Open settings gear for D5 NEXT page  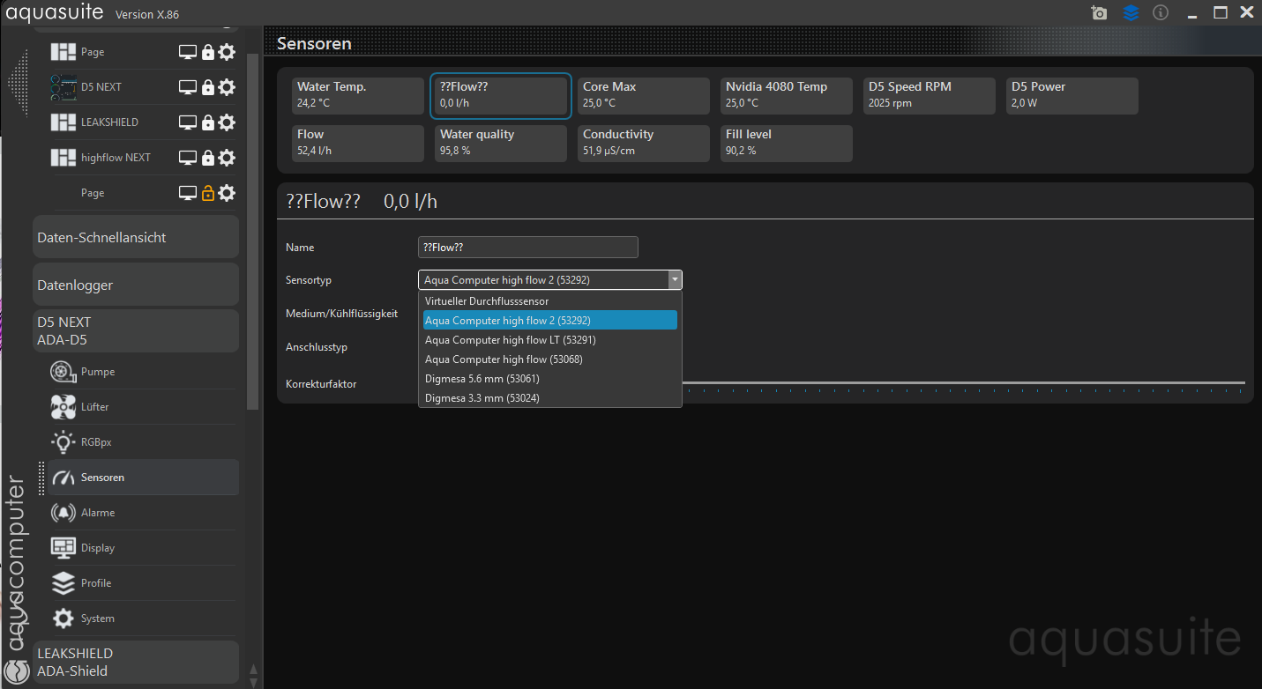click(227, 87)
